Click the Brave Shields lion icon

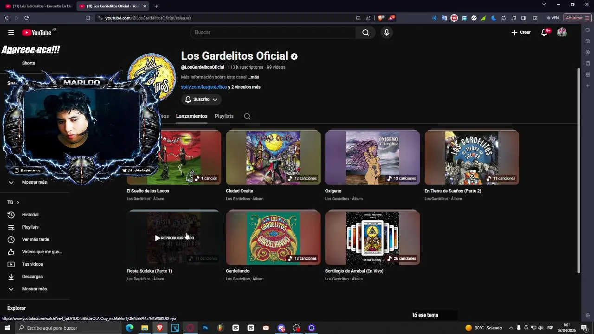[x=381, y=18]
